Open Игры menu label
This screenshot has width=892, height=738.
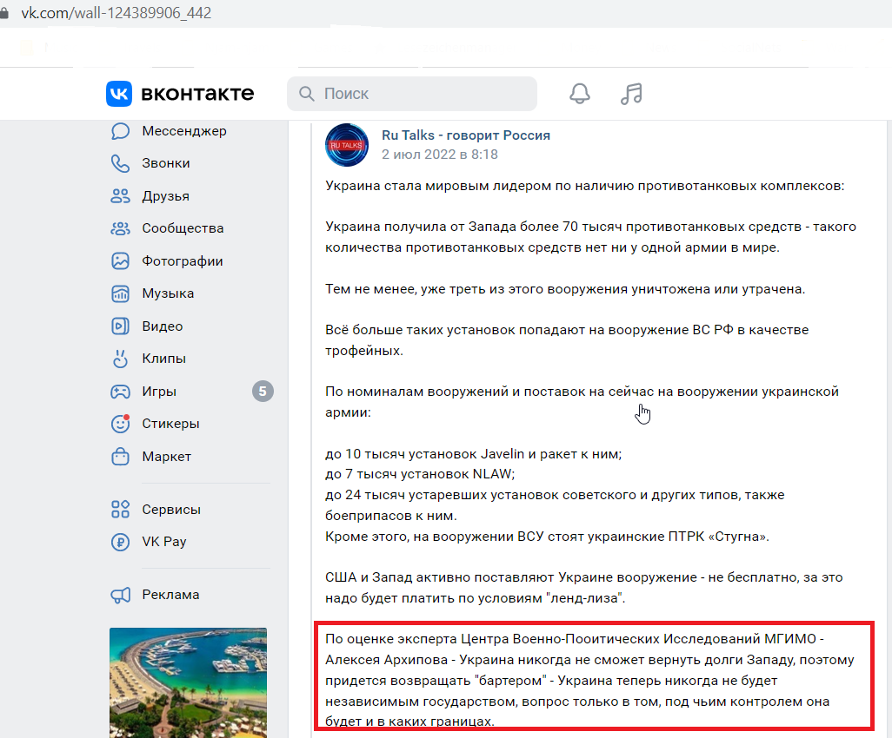[159, 392]
